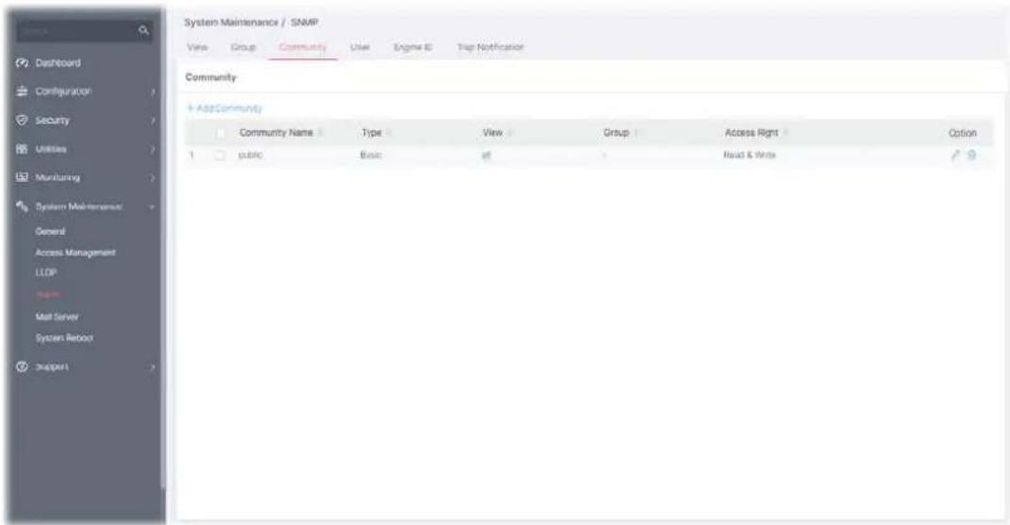Open the highlighted SNMP sidebar item

click(x=48, y=294)
